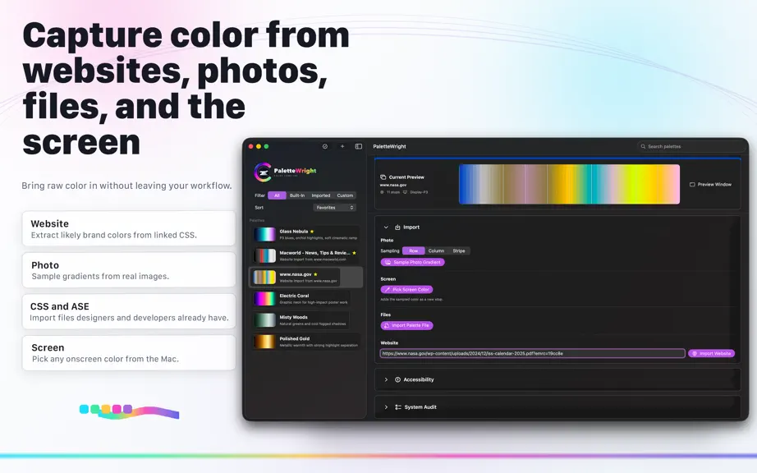
Task: Click the Preview Window rectangle icon
Action: tap(692, 185)
